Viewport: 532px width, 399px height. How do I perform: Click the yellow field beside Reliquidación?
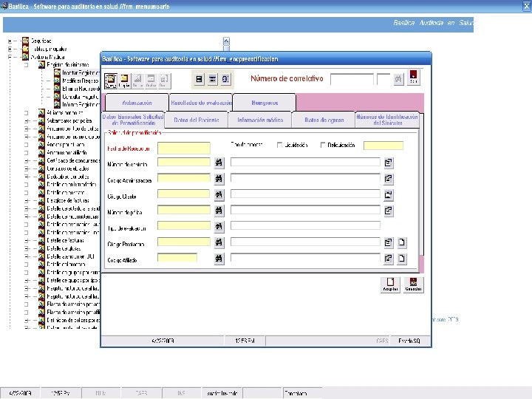coord(383,146)
